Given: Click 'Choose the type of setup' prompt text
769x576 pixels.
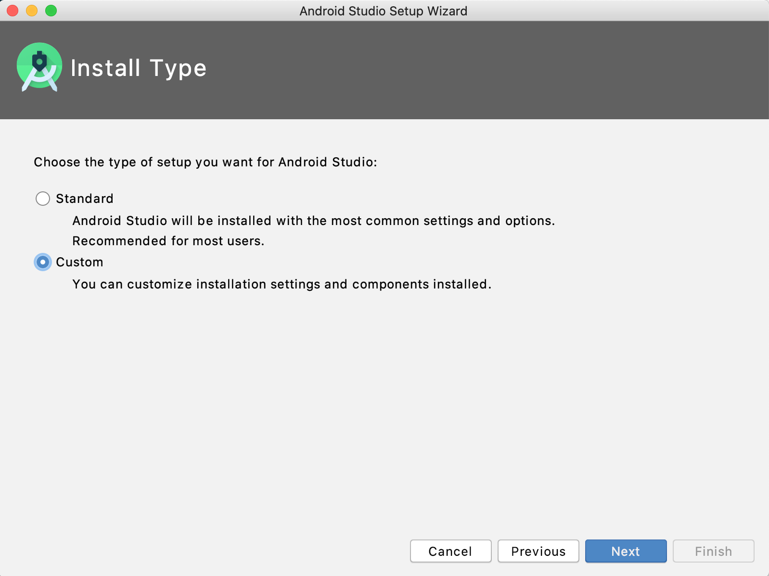Looking at the screenshot, I should (x=205, y=162).
